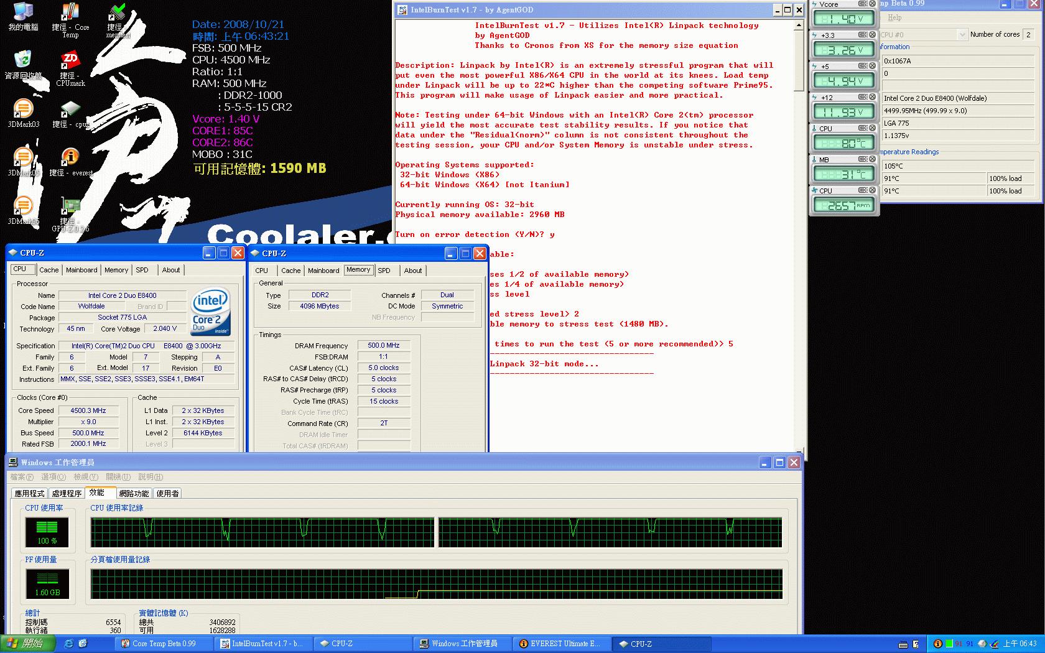Open SPD tab in right CPU-Z window
The image size is (1045, 653).
384,271
